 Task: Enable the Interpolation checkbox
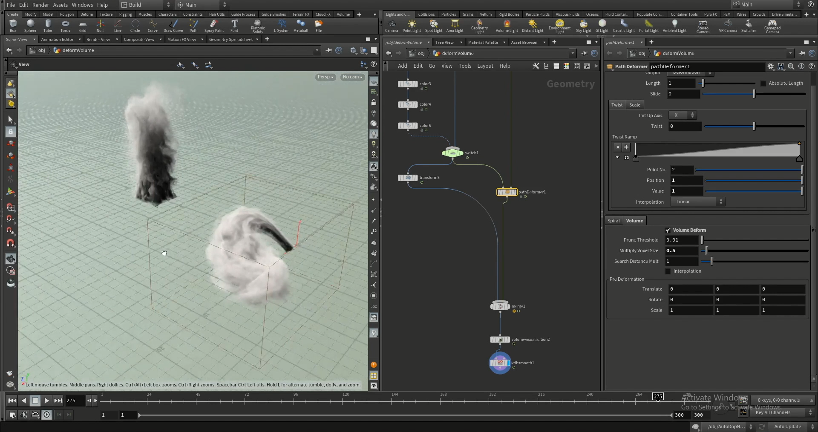point(668,271)
